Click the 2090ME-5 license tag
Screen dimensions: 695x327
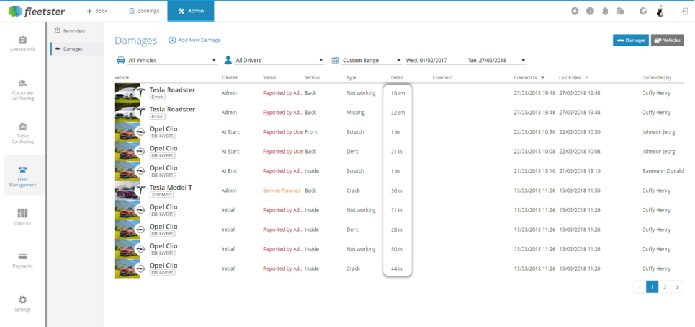coord(162,194)
